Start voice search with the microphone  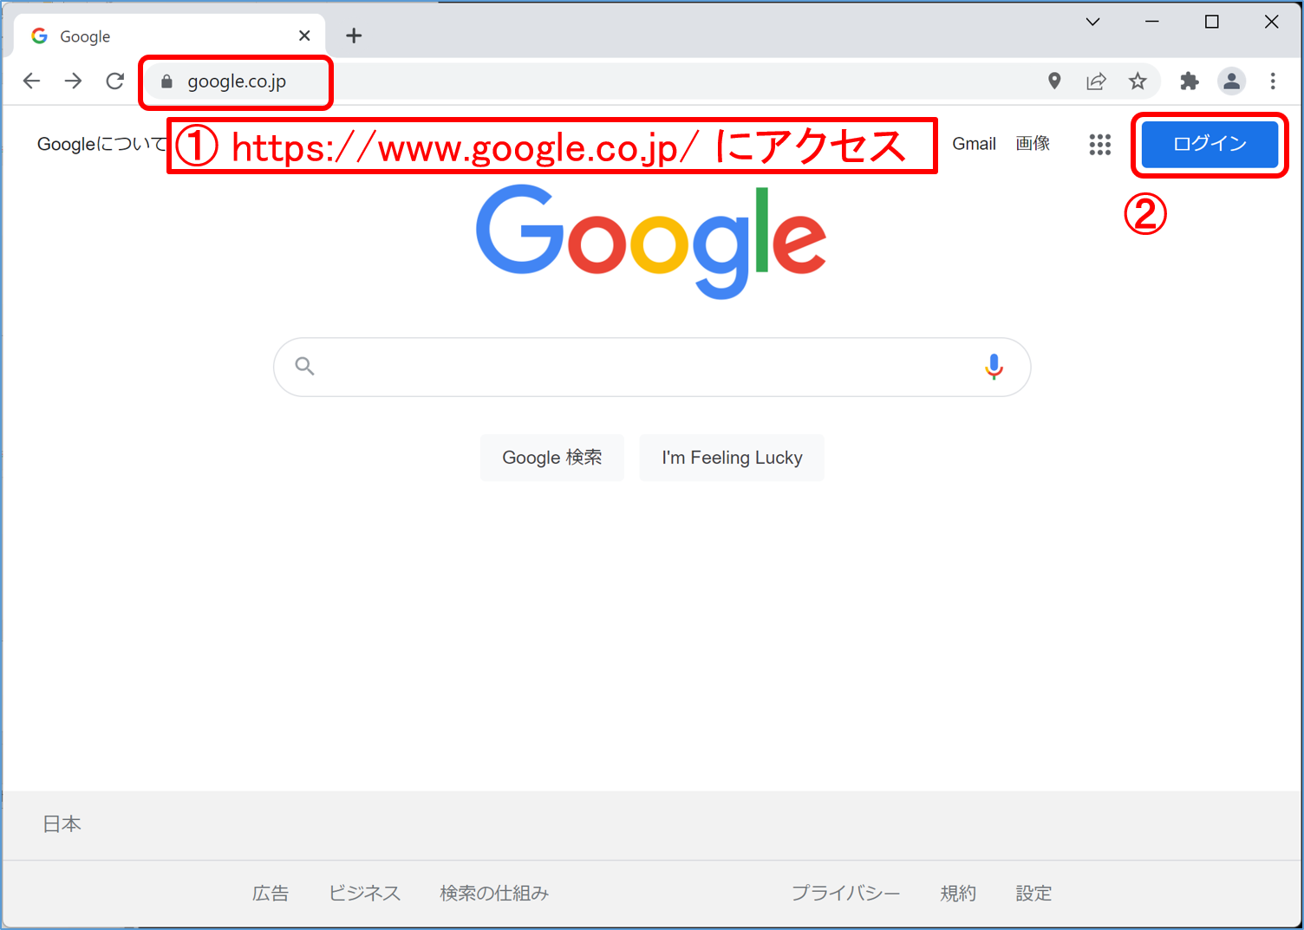994,367
